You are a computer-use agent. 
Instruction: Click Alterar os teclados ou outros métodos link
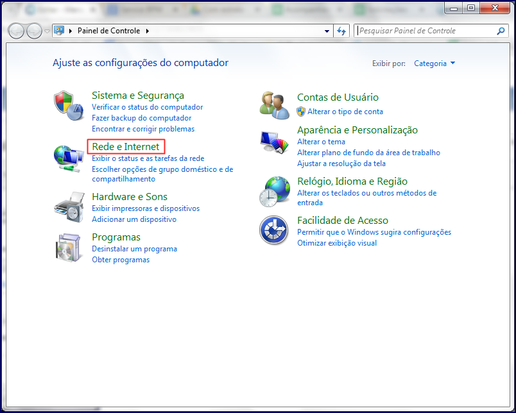pyautogui.click(x=367, y=198)
